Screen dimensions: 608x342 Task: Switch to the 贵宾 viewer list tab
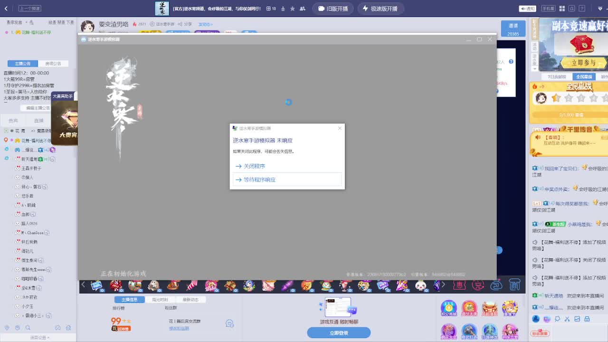point(13,121)
